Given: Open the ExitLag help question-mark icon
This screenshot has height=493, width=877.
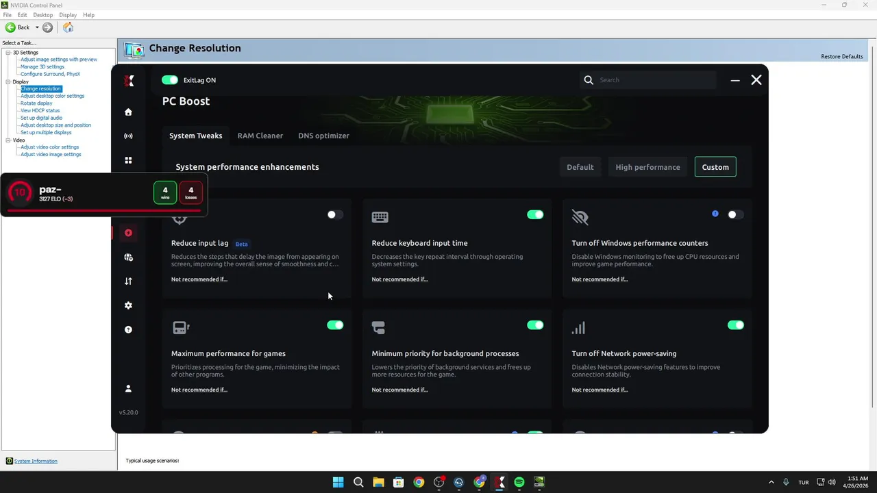Looking at the screenshot, I should point(128,329).
